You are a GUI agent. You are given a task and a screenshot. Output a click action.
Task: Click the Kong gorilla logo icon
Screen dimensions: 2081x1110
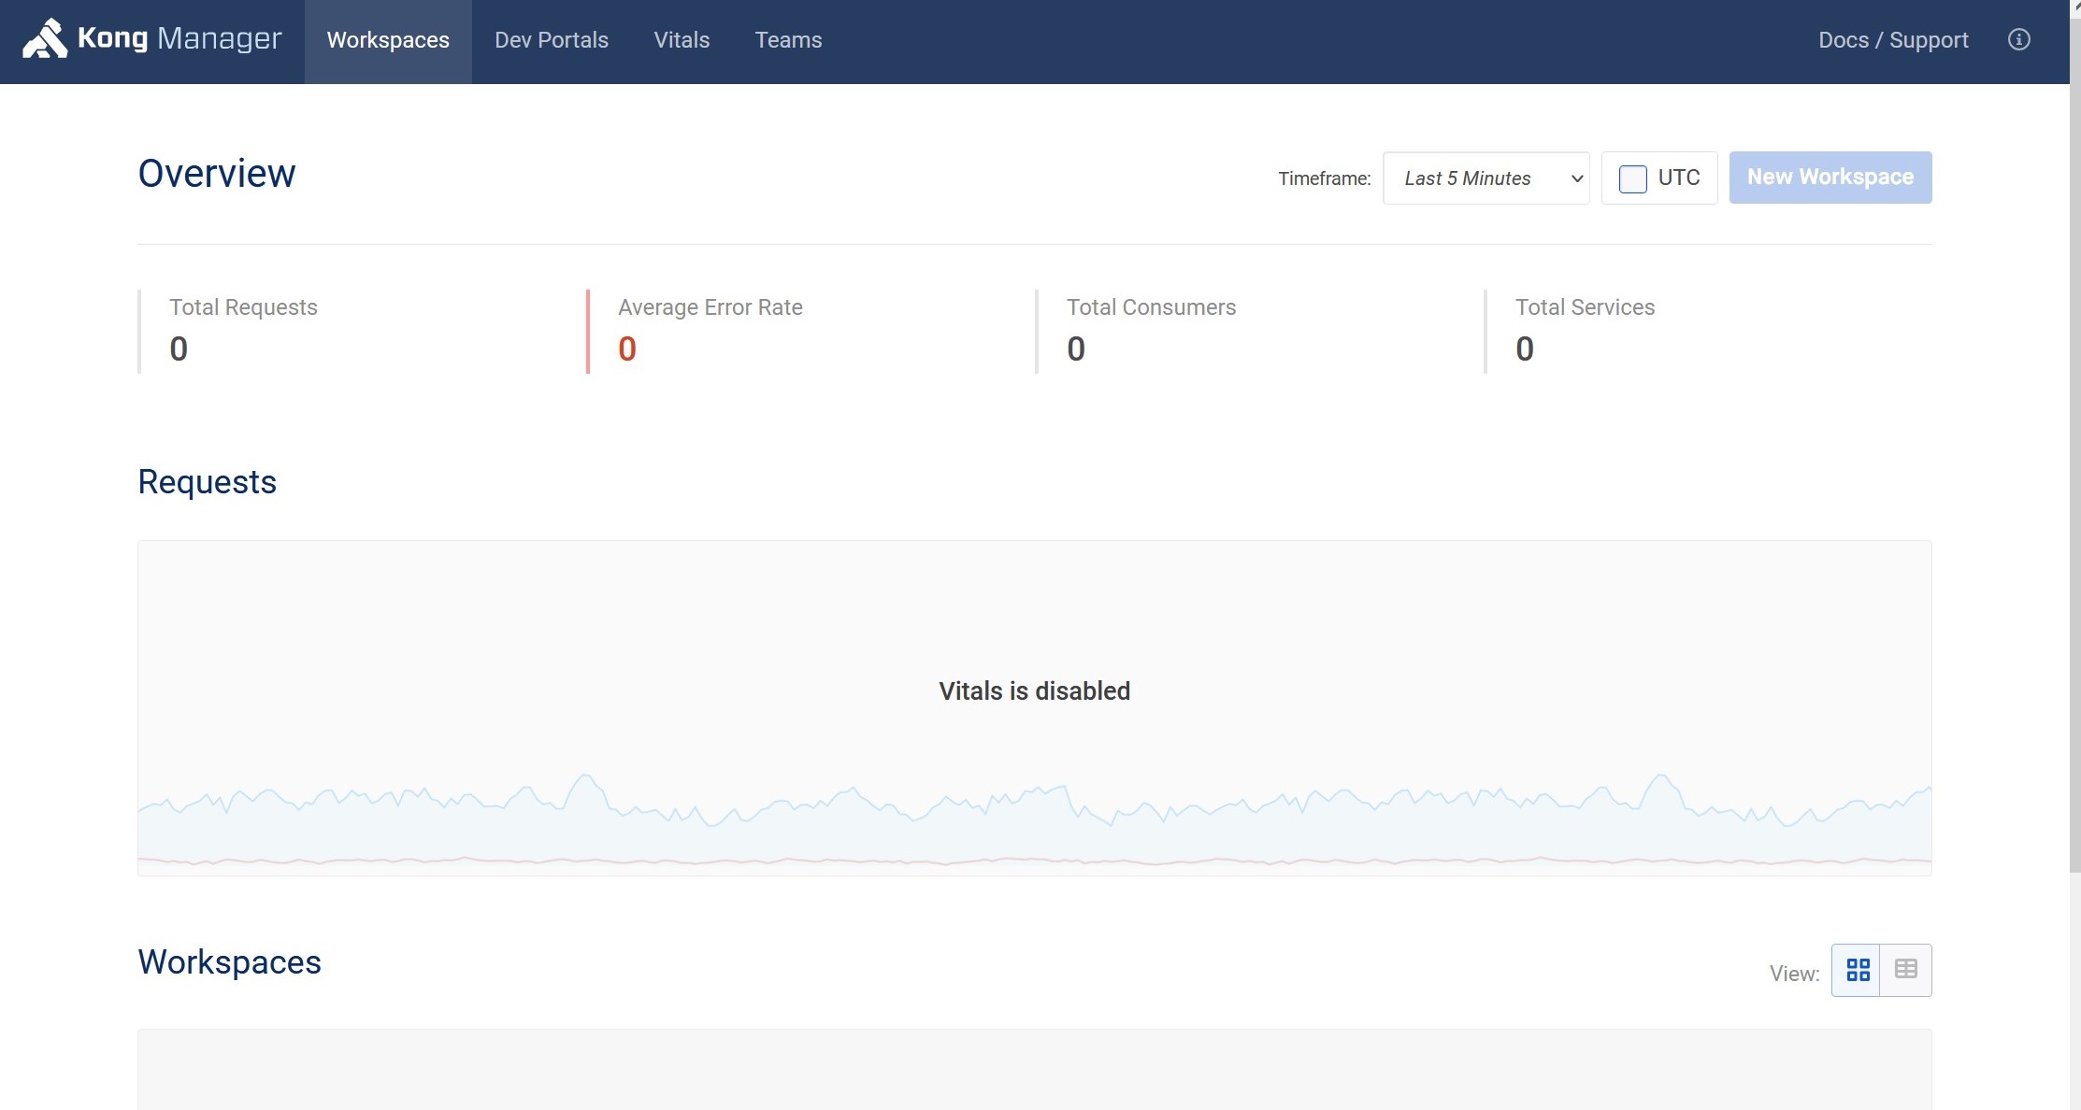pos(44,39)
